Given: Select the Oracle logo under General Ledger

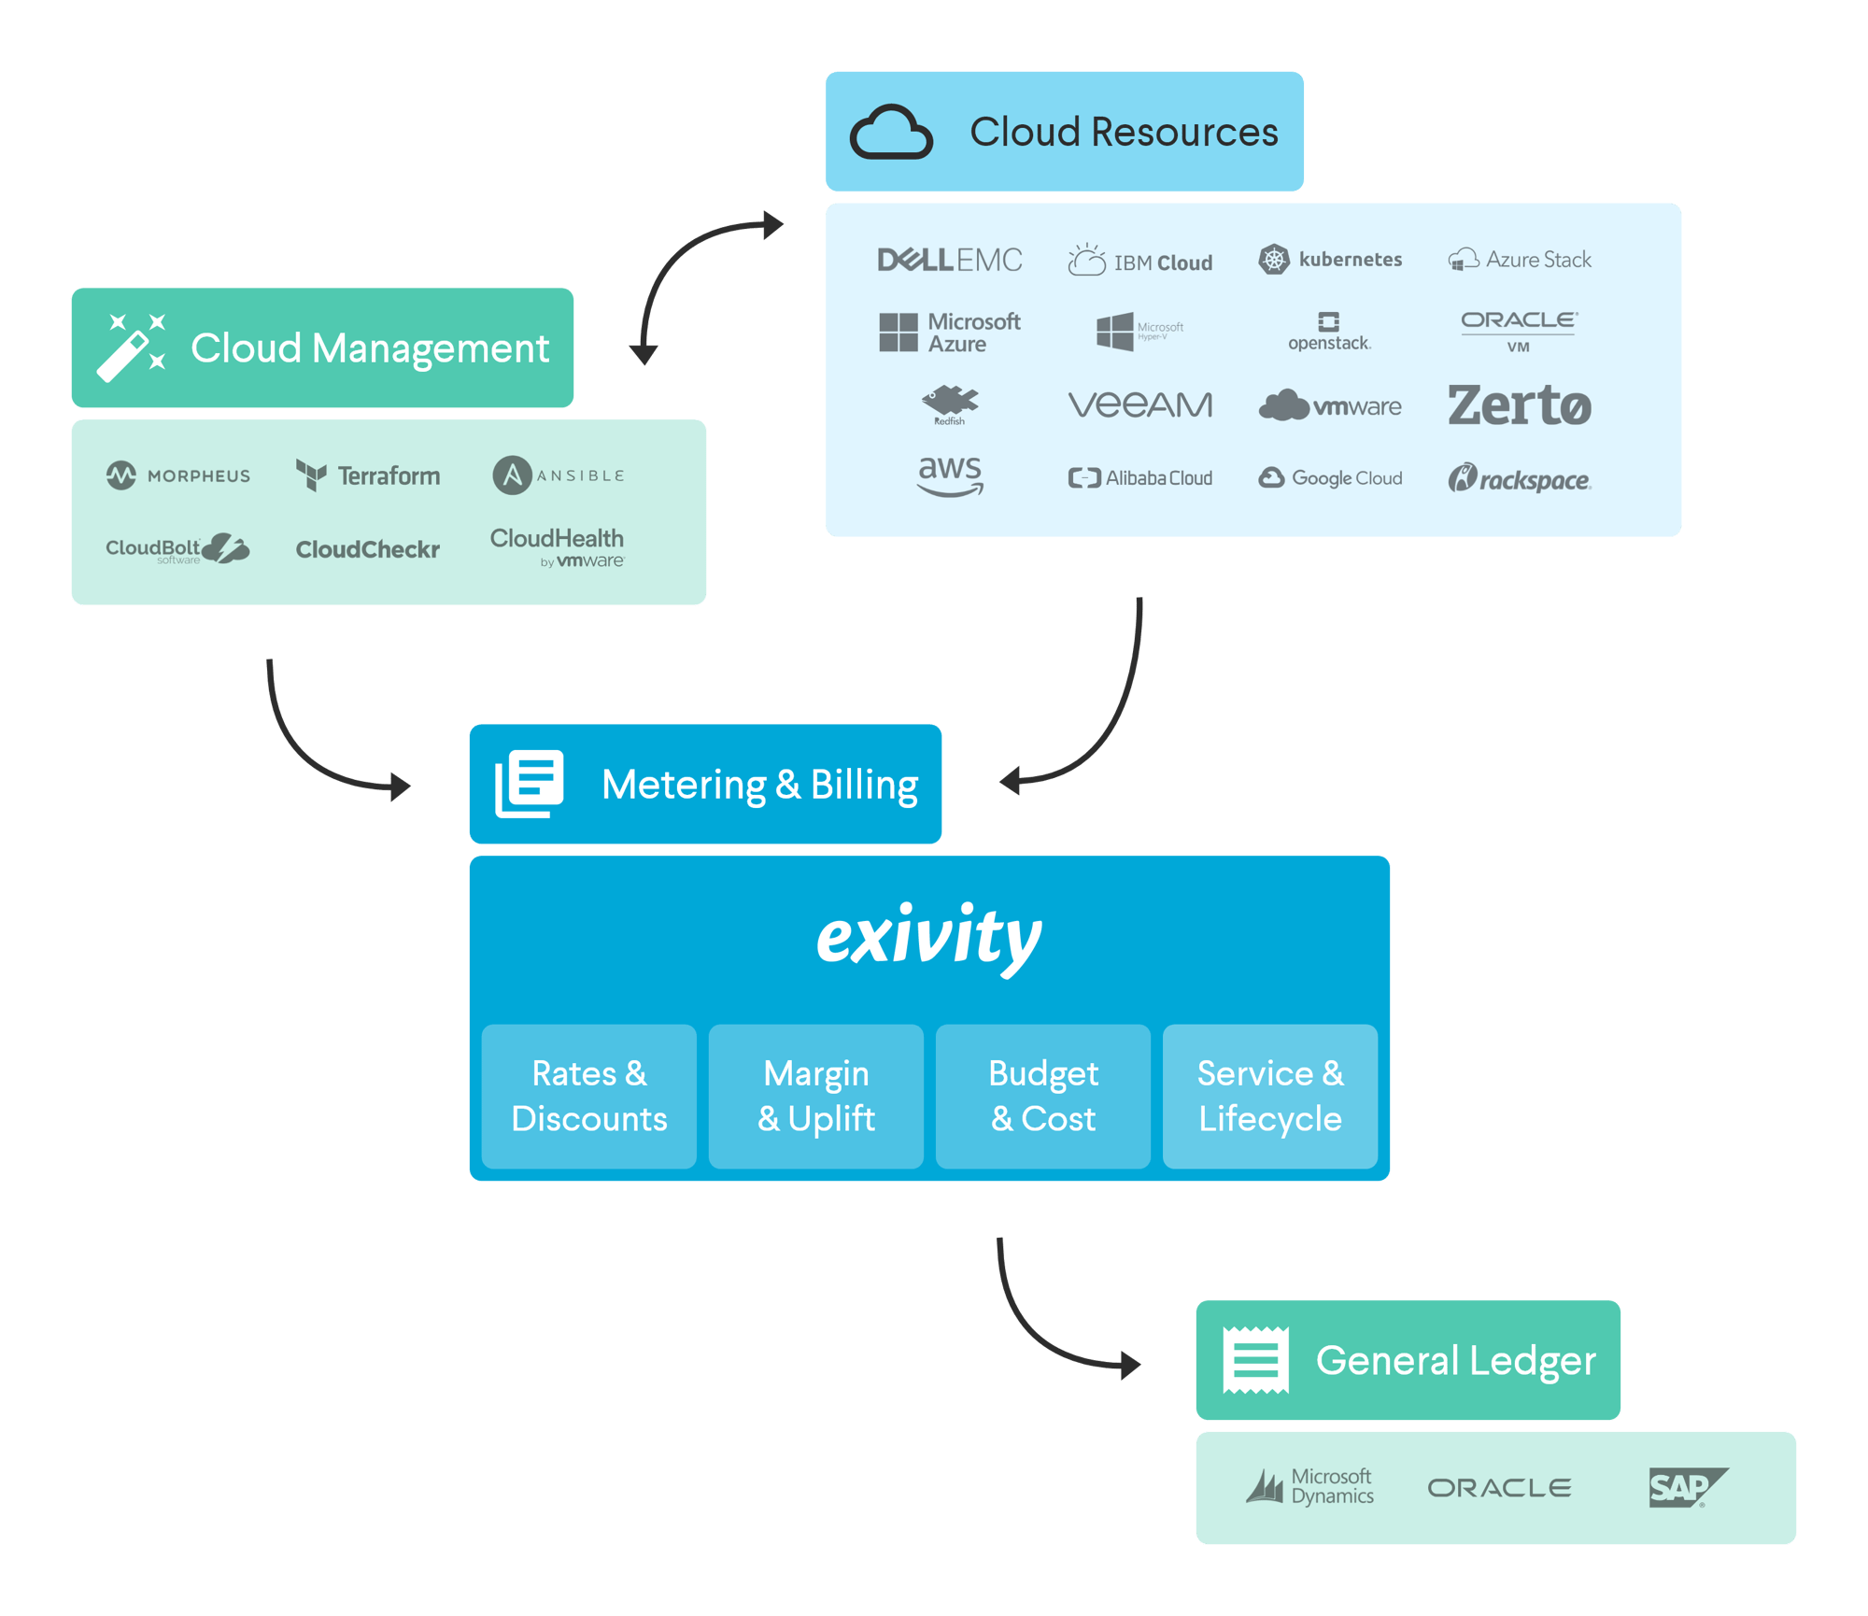Looking at the screenshot, I should (1499, 1487).
